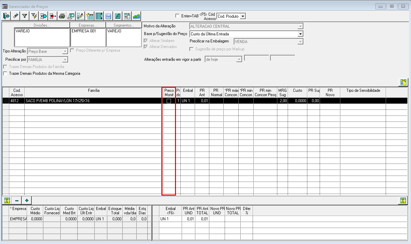Click the Custo column header in main grid
This screenshot has width=411, height=244.
(x=298, y=92)
